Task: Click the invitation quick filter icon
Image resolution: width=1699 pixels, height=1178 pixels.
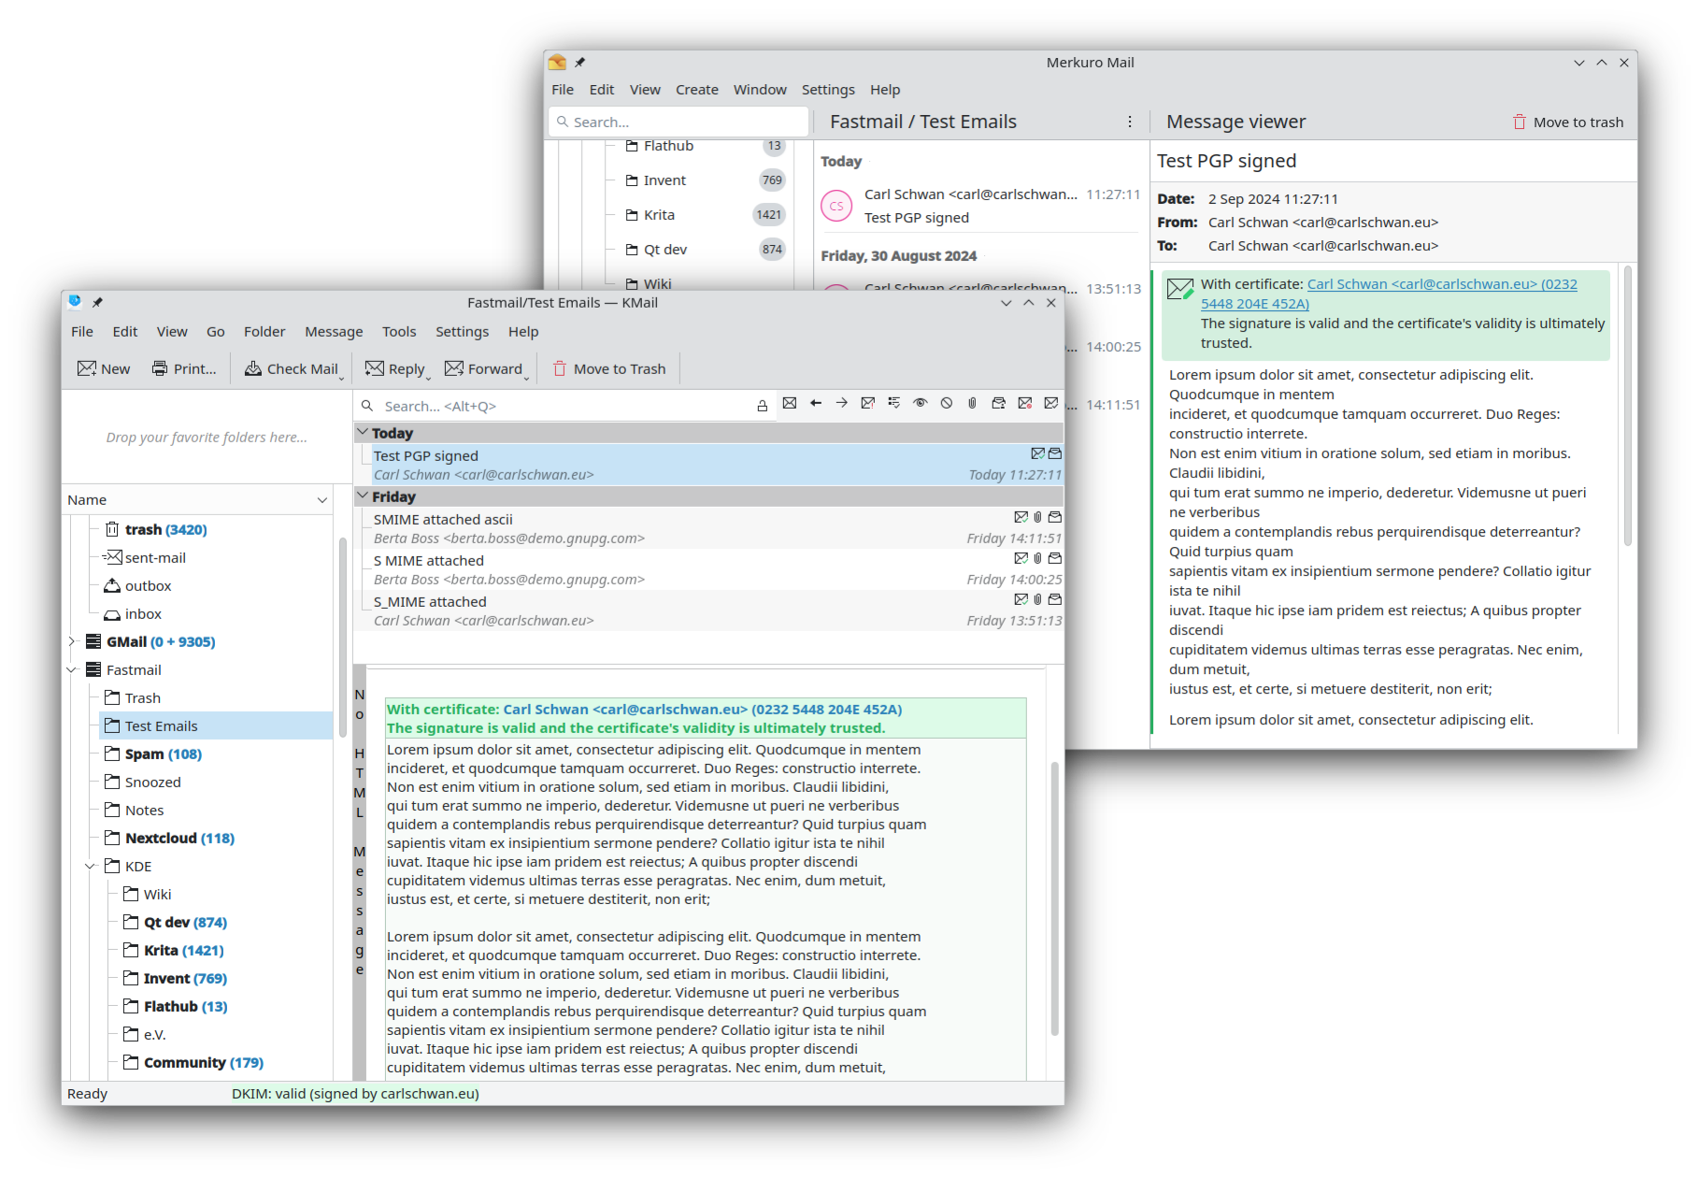Action: (999, 403)
